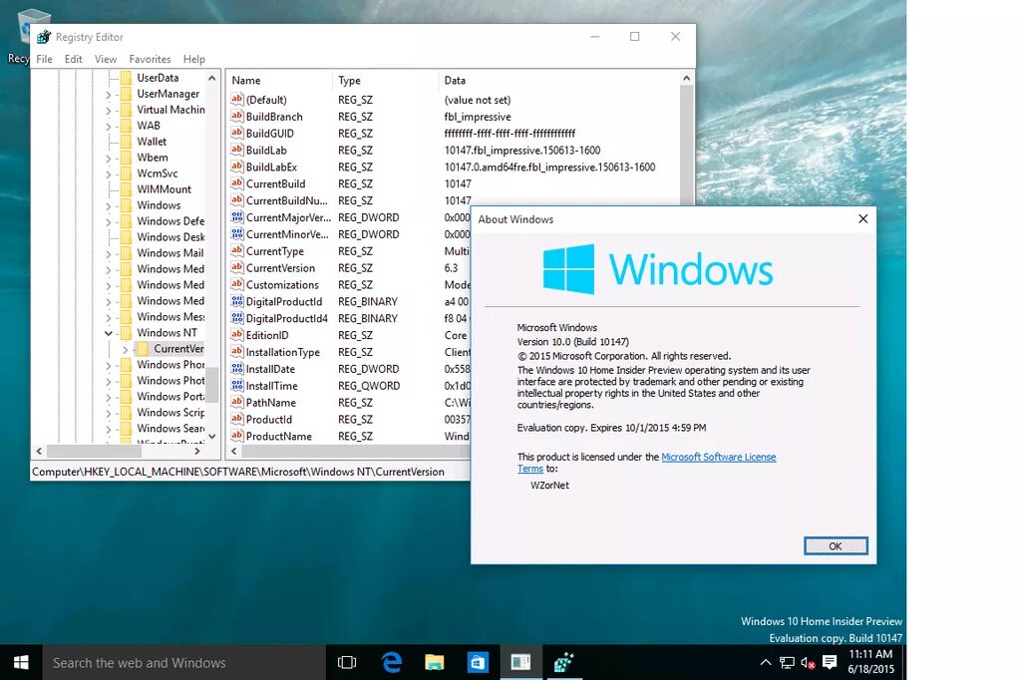This screenshot has width=1020, height=680.
Task: Open Microsoft Store from the taskbar
Action: pos(479,662)
